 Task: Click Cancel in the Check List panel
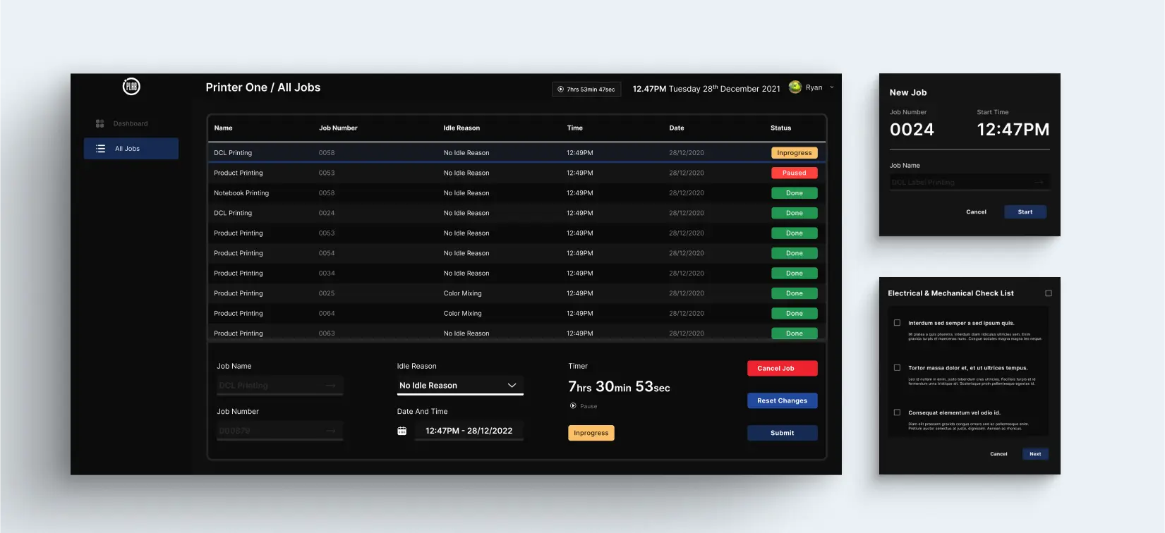click(998, 454)
